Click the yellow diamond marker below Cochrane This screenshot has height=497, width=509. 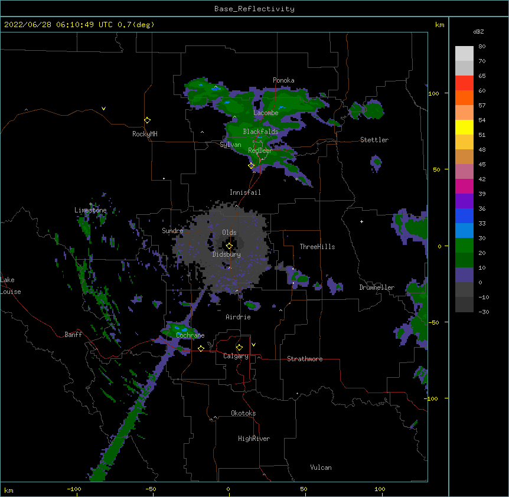[x=201, y=348]
